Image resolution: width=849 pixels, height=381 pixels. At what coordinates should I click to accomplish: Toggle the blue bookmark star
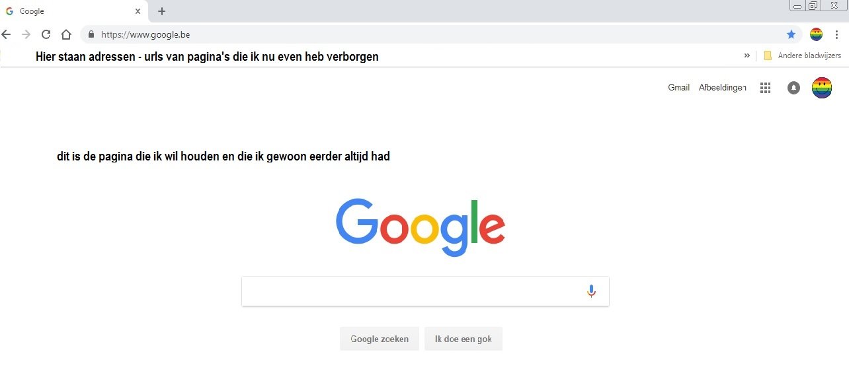click(791, 34)
